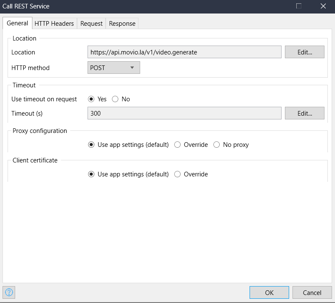Select No for use timeout on request
This screenshot has width=335, height=303.
click(115, 99)
